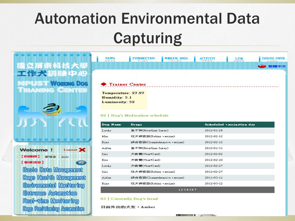
Task: Click the slide title Automation Environmental Data Capturing
Action: (147, 28)
